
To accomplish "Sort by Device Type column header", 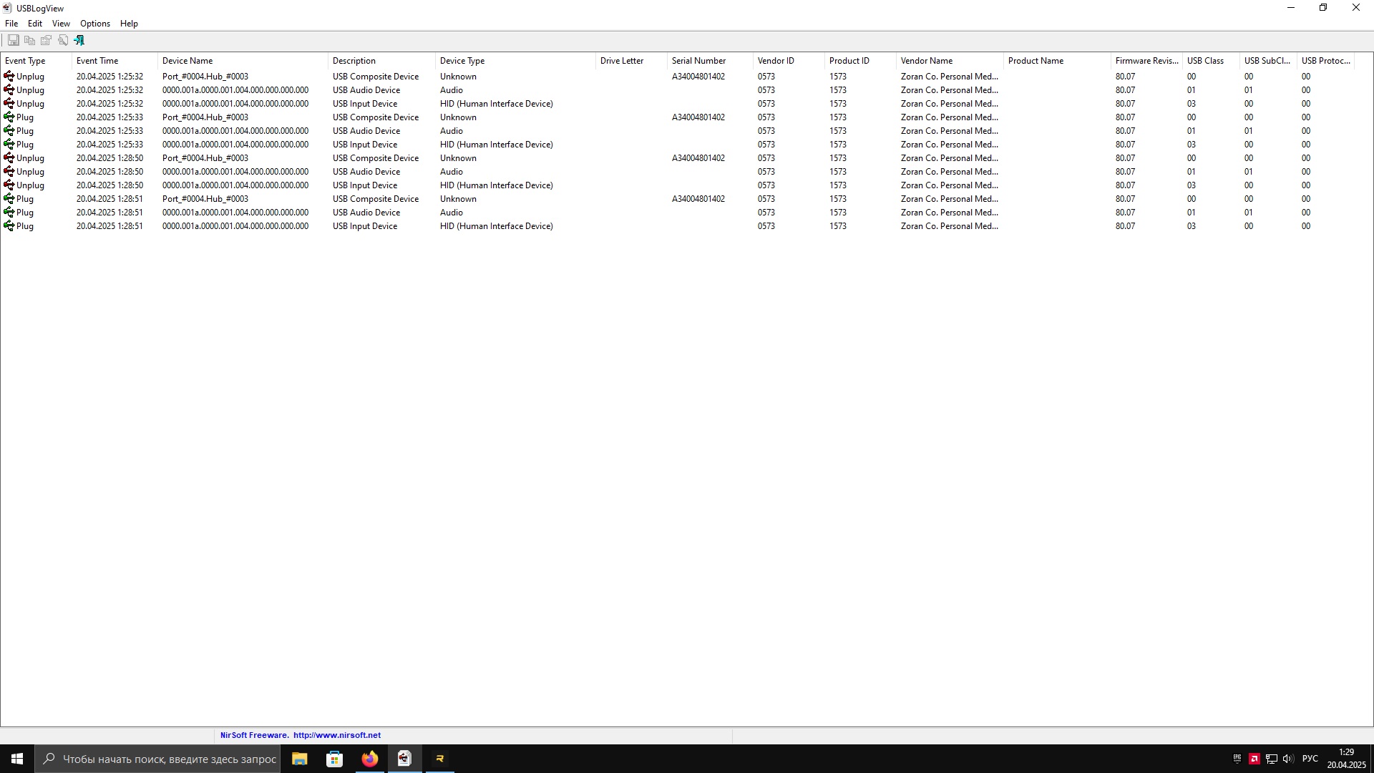I will click(462, 61).
